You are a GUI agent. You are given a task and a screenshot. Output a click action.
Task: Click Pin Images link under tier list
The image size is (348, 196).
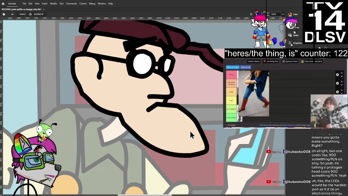tap(232, 125)
